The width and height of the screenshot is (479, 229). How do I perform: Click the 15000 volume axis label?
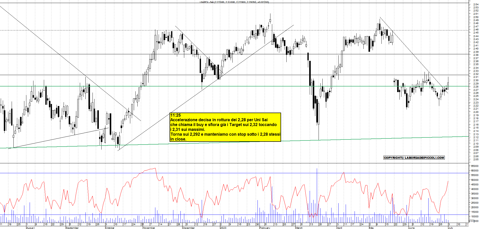(475, 212)
